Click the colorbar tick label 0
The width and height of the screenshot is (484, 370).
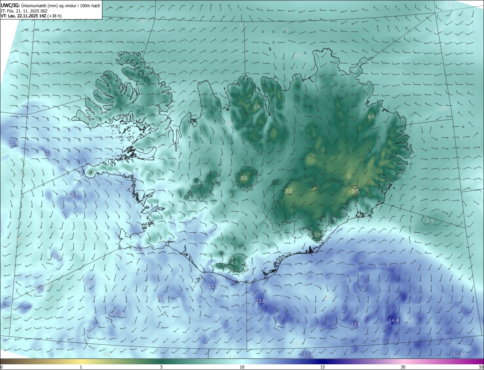pos(2,367)
